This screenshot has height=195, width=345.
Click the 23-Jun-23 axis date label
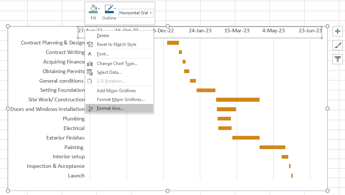pyautogui.click(x=310, y=31)
